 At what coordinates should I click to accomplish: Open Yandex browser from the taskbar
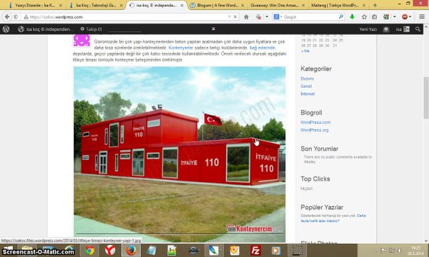pos(110,250)
